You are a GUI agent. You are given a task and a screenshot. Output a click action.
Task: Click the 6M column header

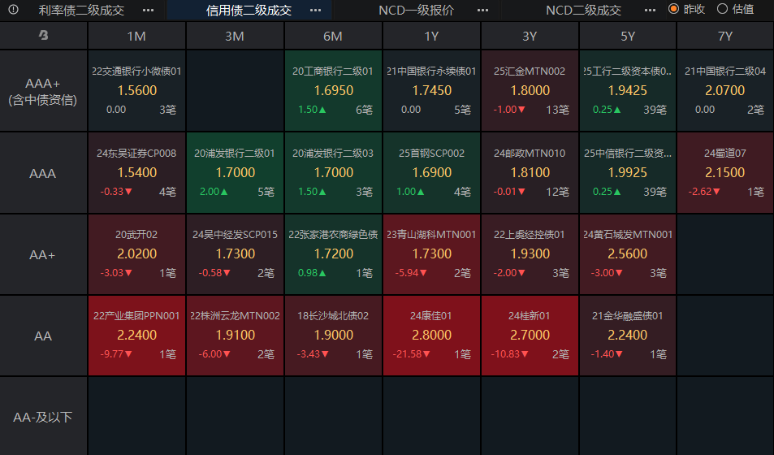click(333, 36)
